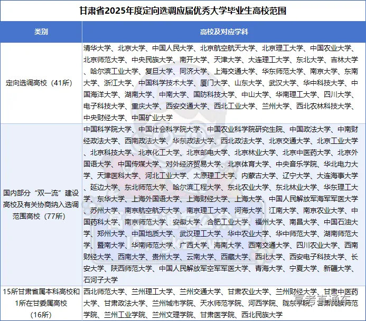Click 甘肃医学院 in the last section
Viewport: 366px width, 321px height.
pyautogui.click(x=217, y=315)
